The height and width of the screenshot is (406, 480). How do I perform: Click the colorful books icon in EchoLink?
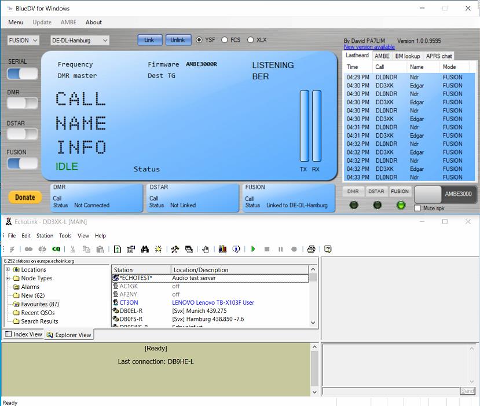pos(222,249)
